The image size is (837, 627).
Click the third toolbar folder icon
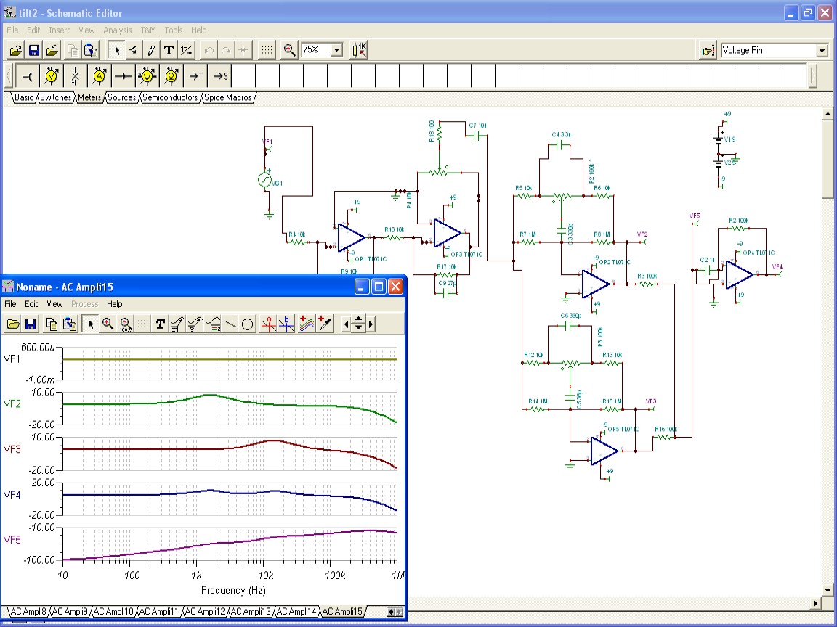pyautogui.click(x=52, y=51)
